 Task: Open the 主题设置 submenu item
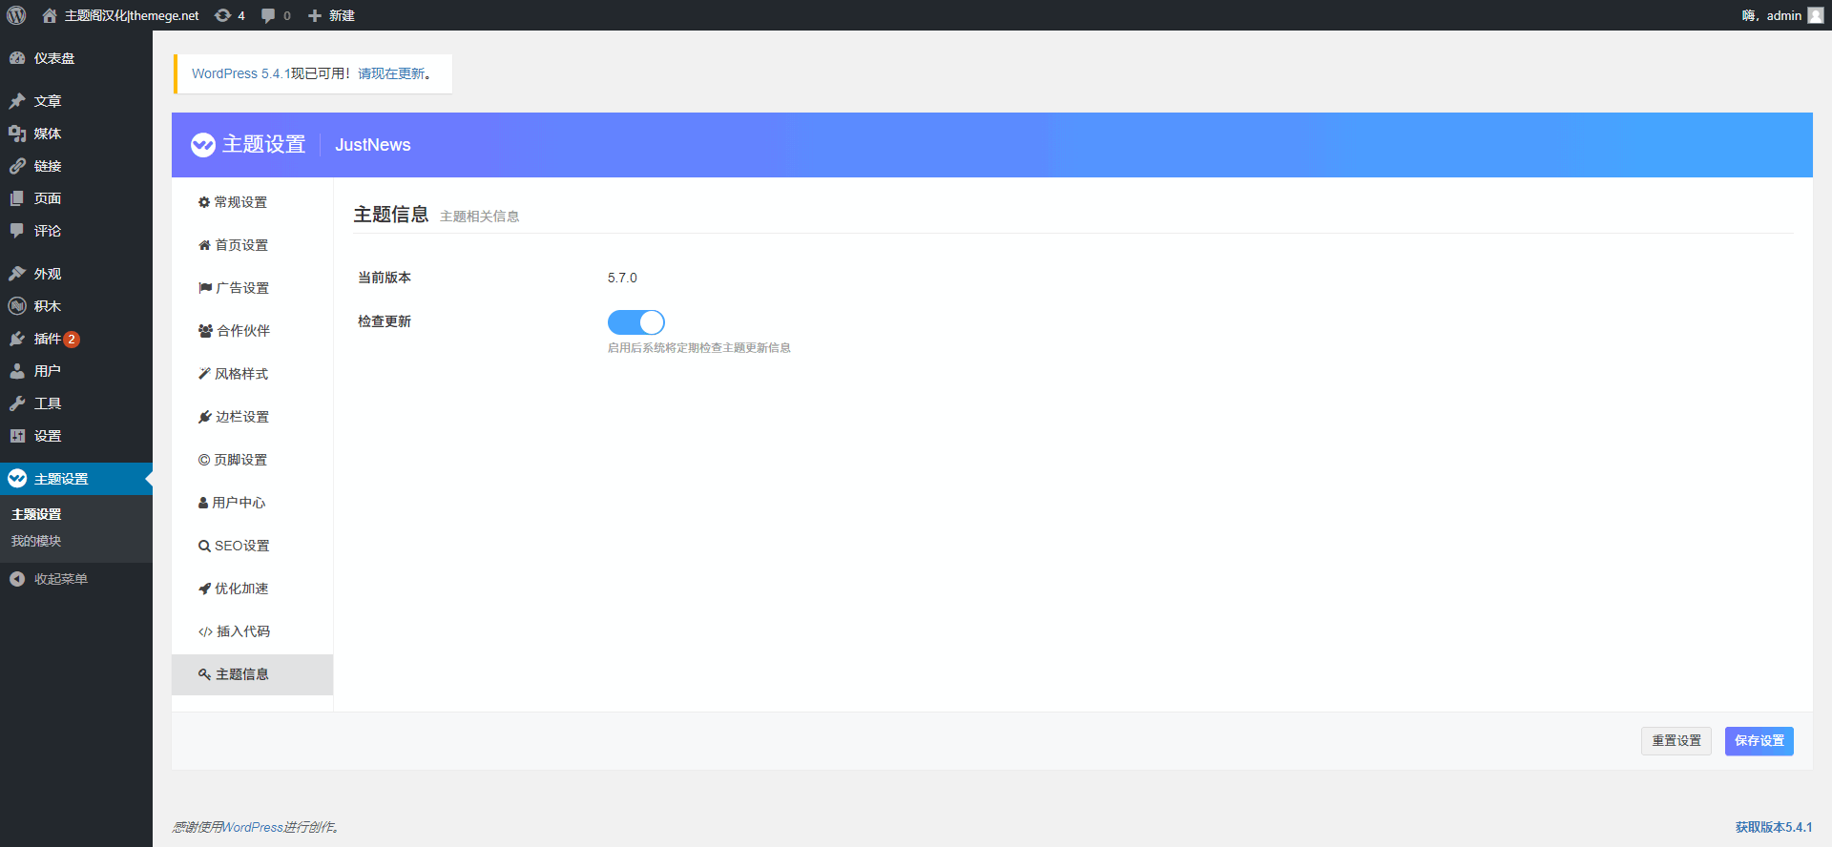[36, 514]
